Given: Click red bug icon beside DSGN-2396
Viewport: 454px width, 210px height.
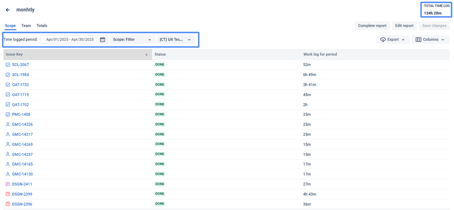Looking at the screenshot, I should [x=8, y=204].
